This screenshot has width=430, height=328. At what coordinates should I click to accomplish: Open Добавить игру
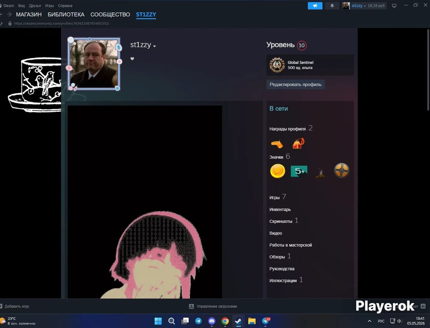coord(17,306)
